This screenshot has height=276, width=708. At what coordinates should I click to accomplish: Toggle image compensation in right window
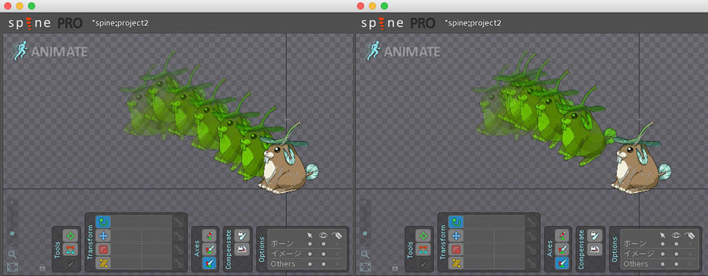tap(595, 249)
